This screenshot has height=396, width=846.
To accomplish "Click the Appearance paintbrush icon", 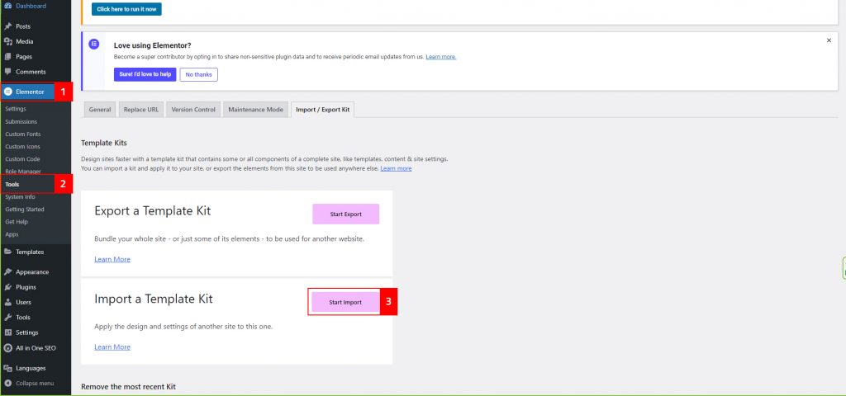I will (x=7, y=272).
